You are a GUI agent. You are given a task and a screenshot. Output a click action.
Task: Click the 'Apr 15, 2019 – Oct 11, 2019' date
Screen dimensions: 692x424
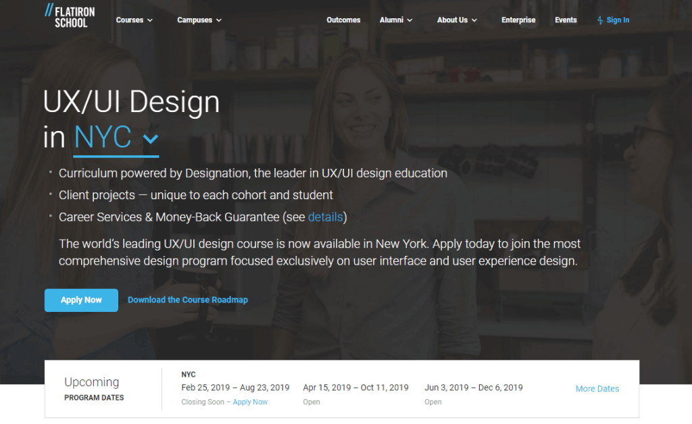(x=355, y=388)
